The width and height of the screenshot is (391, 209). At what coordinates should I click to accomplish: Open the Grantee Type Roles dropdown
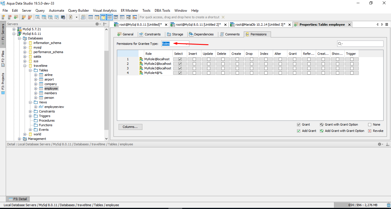[x=175, y=44]
